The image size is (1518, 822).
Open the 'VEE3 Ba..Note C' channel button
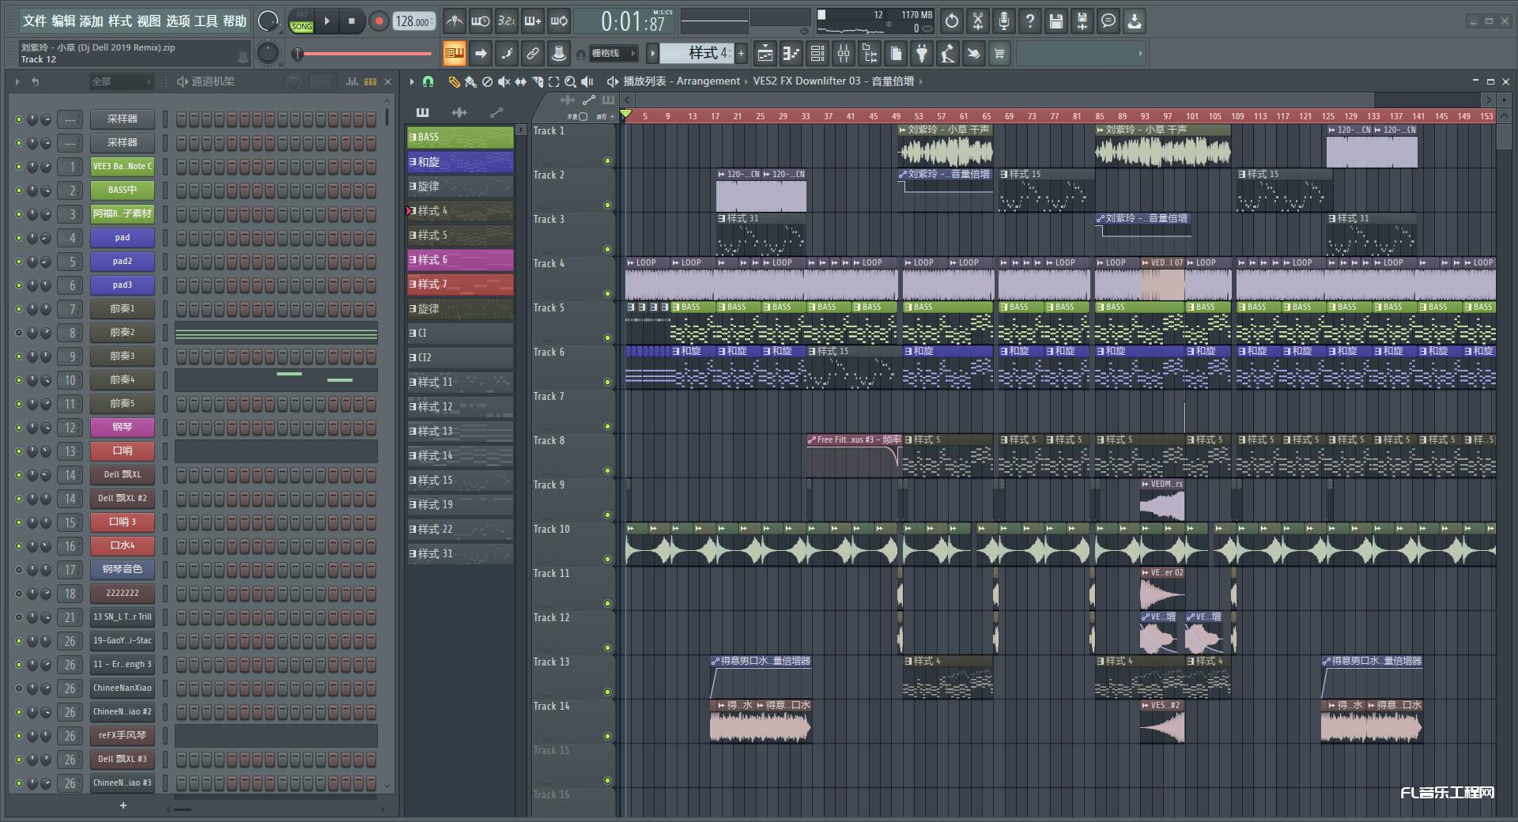point(122,167)
